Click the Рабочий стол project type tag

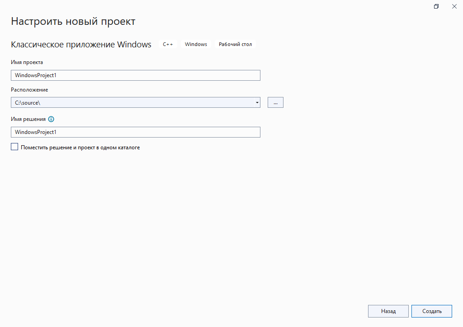pyautogui.click(x=235, y=44)
